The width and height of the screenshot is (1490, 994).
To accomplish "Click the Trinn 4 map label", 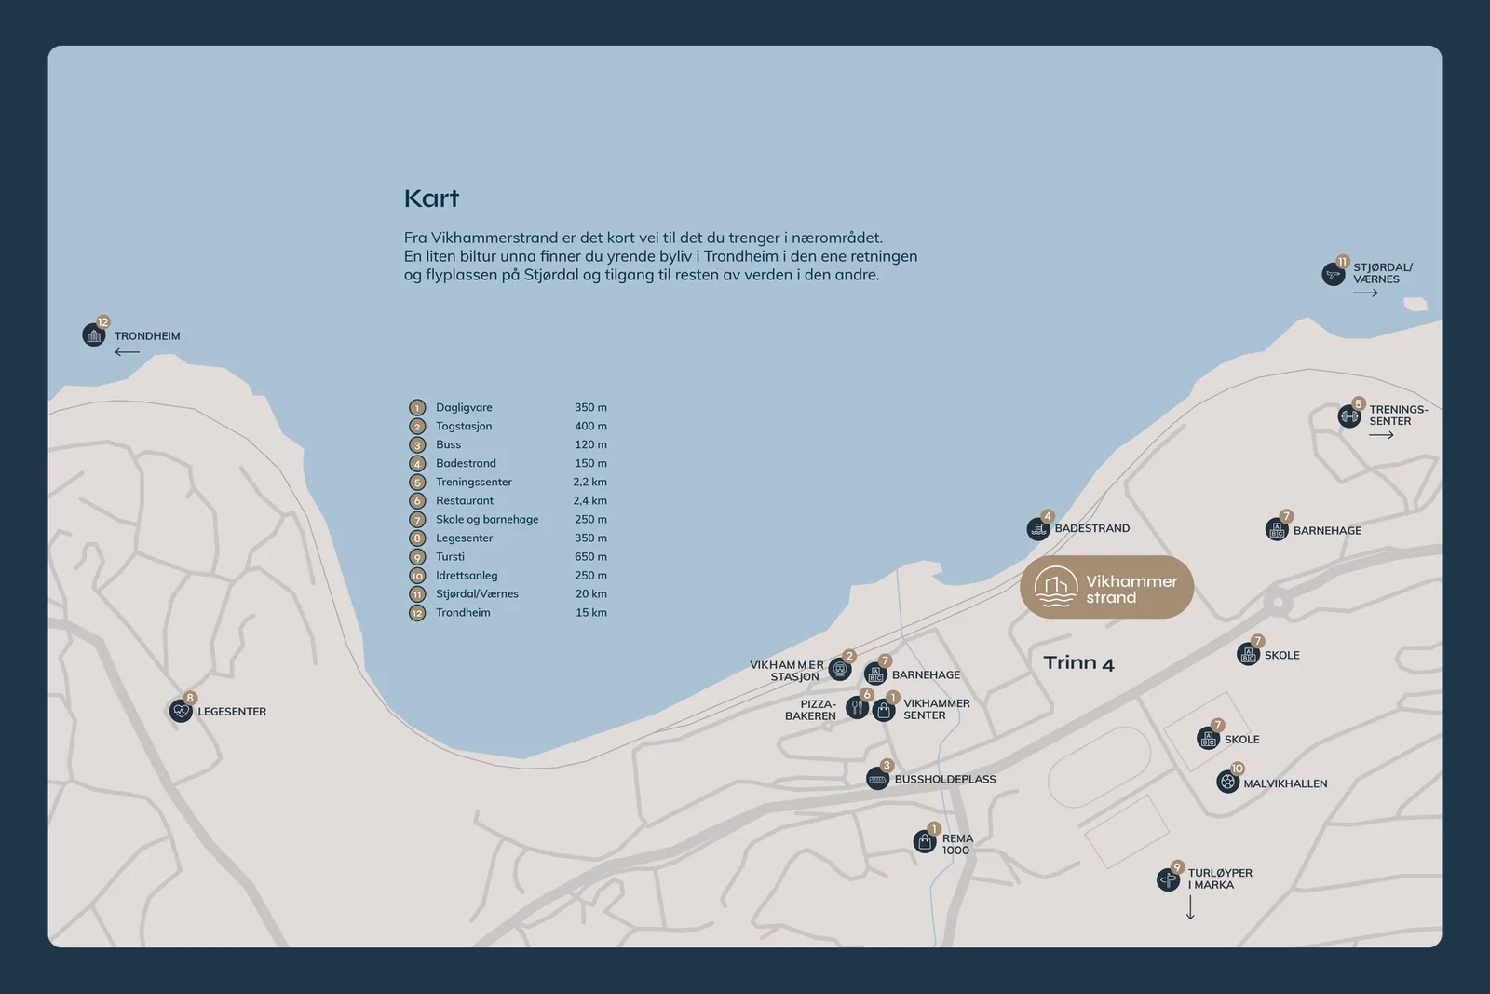I will (x=1079, y=663).
